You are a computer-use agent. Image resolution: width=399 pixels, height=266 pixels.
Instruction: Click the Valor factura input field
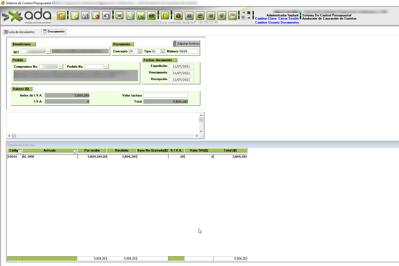tap(166, 95)
